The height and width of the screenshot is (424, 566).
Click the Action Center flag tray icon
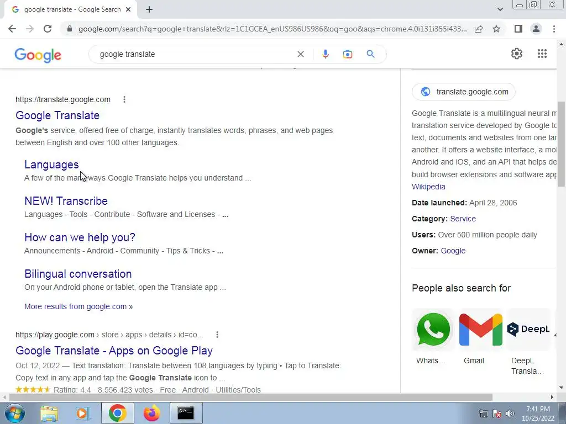tap(497, 414)
